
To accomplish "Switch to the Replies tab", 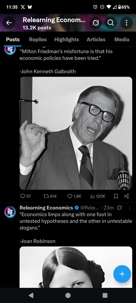I will point(38,39).
